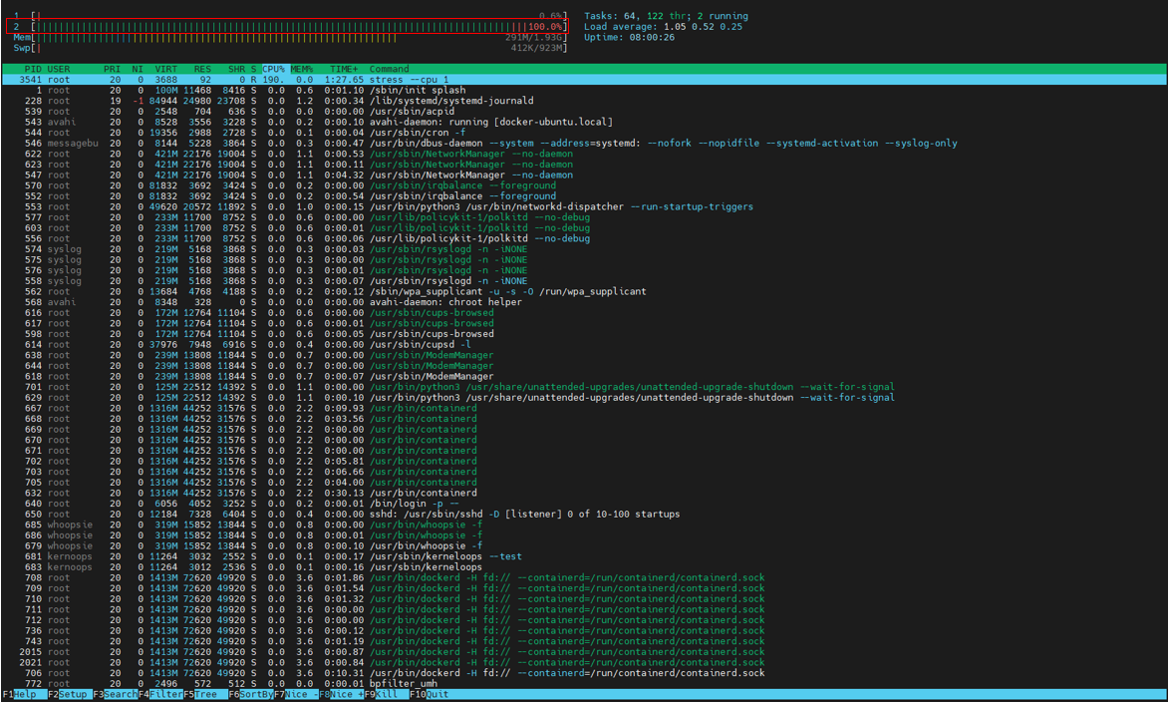Viewport: 1168px width, 702px height.
Task: Select the PID 618 ModemManager row
Action: (x=584, y=376)
